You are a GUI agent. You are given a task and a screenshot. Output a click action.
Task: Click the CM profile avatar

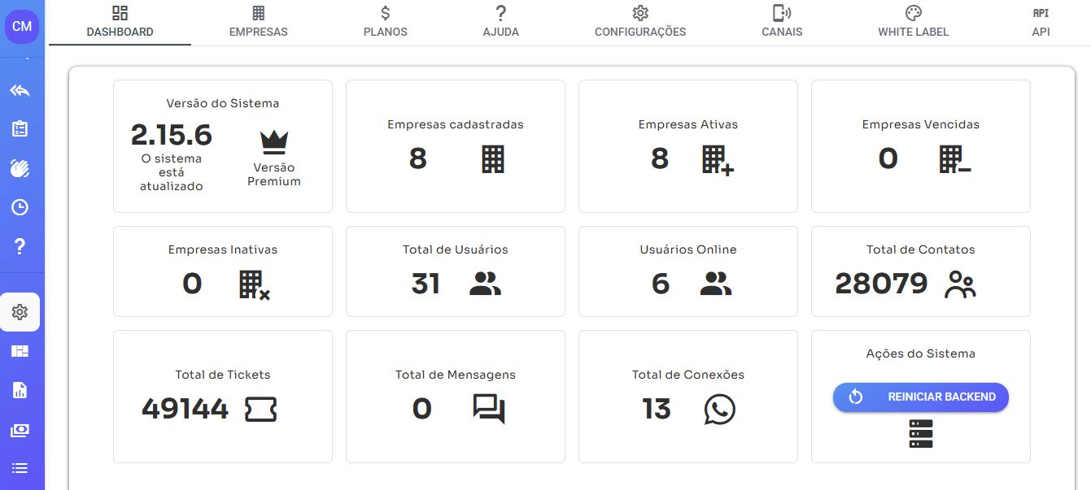[x=22, y=26]
